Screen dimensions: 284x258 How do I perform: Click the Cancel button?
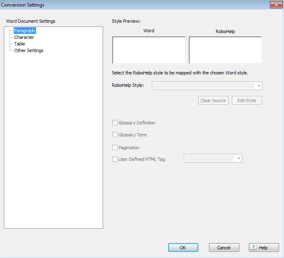click(x=224, y=248)
